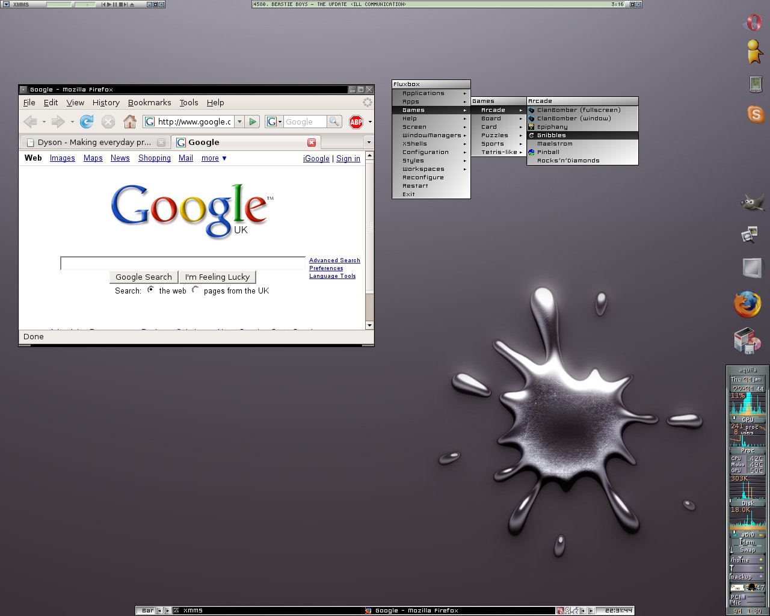Open the Advanced Search link
This screenshot has width=770, height=616.
pos(334,260)
